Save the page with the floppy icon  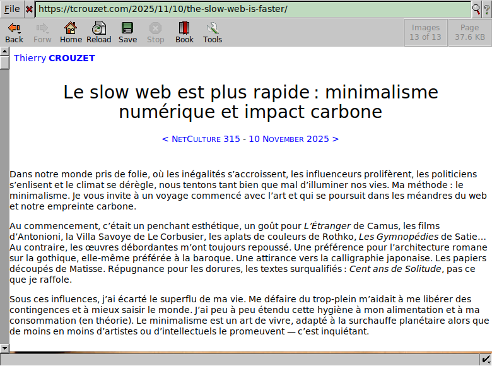(127, 33)
